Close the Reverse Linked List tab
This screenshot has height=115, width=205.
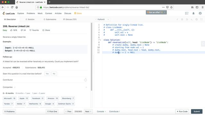coord(45,2)
